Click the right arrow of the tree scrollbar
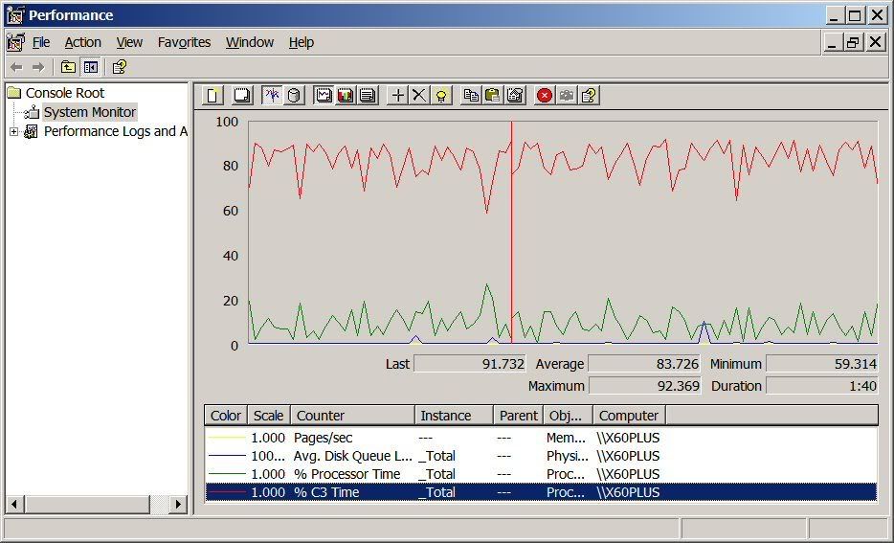This screenshot has height=543, width=894. pos(178,504)
